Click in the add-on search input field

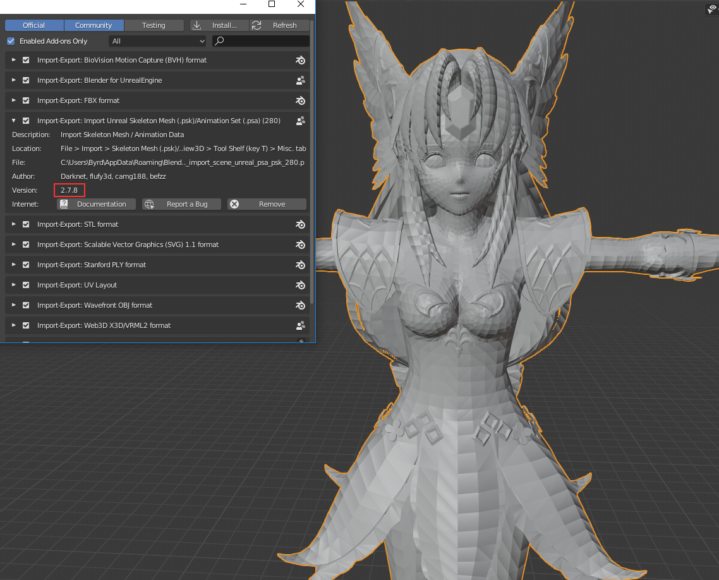coord(261,41)
